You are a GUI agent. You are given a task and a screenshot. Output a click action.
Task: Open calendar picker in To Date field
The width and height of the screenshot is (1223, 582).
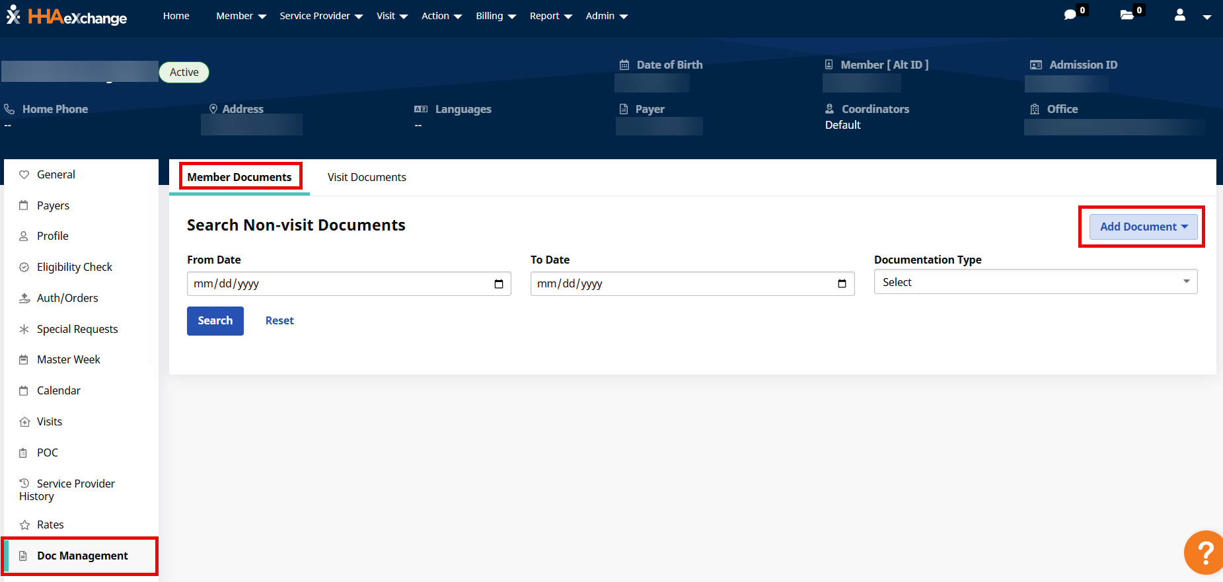[x=842, y=284]
